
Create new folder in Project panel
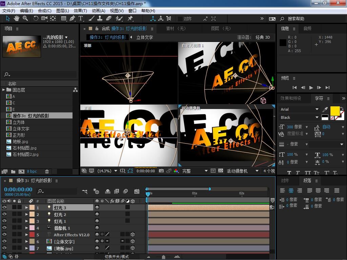coord(13,172)
